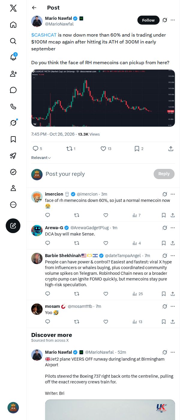Go back using the arrow icon
Screen dimensions: 180x420
tap(34, 8)
